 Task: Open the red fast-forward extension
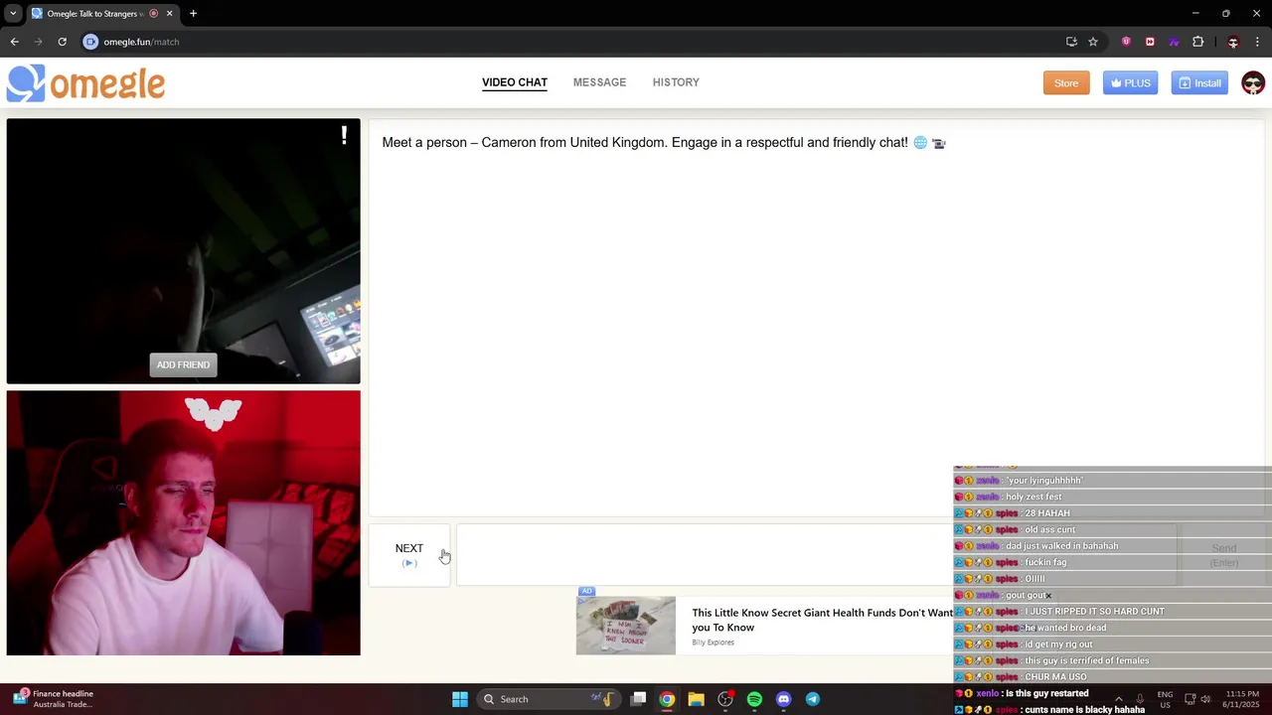click(x=1150, y=42)
